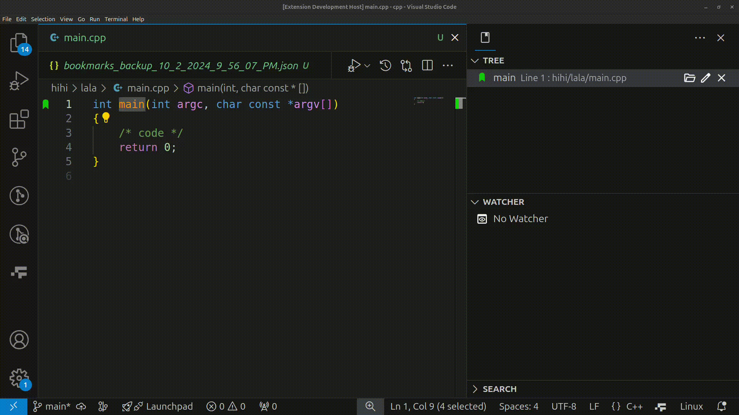Open file of the main bookmark
739x415 pixels.
[689, 78]
